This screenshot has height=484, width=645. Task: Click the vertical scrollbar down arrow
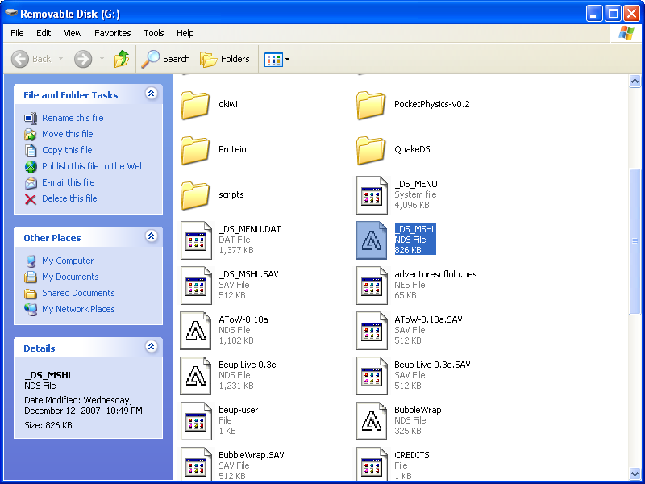click(x=636, y=475)
